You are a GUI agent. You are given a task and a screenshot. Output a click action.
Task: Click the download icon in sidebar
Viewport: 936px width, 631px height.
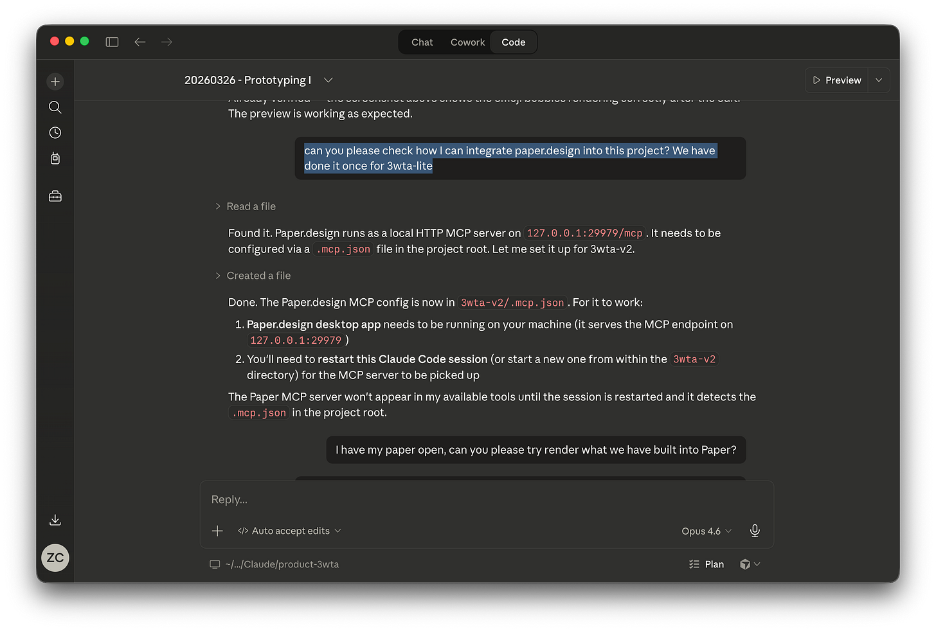click(55, 520)
